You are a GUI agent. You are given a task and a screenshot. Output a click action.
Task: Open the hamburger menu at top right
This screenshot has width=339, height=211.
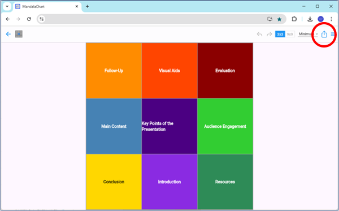point(333,34)
